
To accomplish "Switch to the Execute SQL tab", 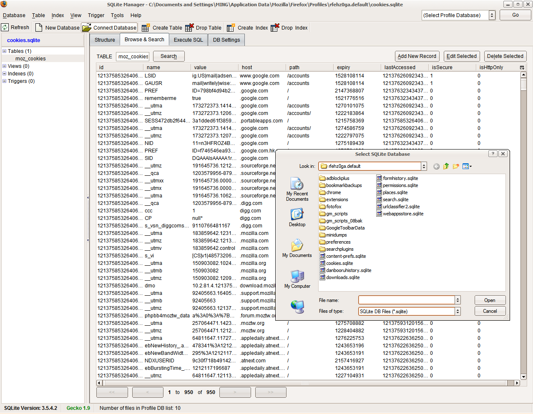I will click(x=189, y=40).
